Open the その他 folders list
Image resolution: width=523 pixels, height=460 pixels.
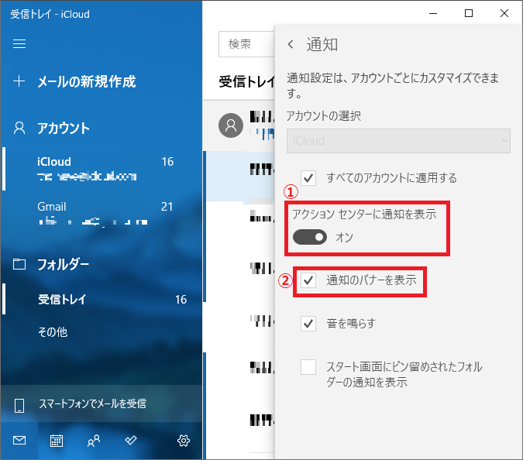53,332
